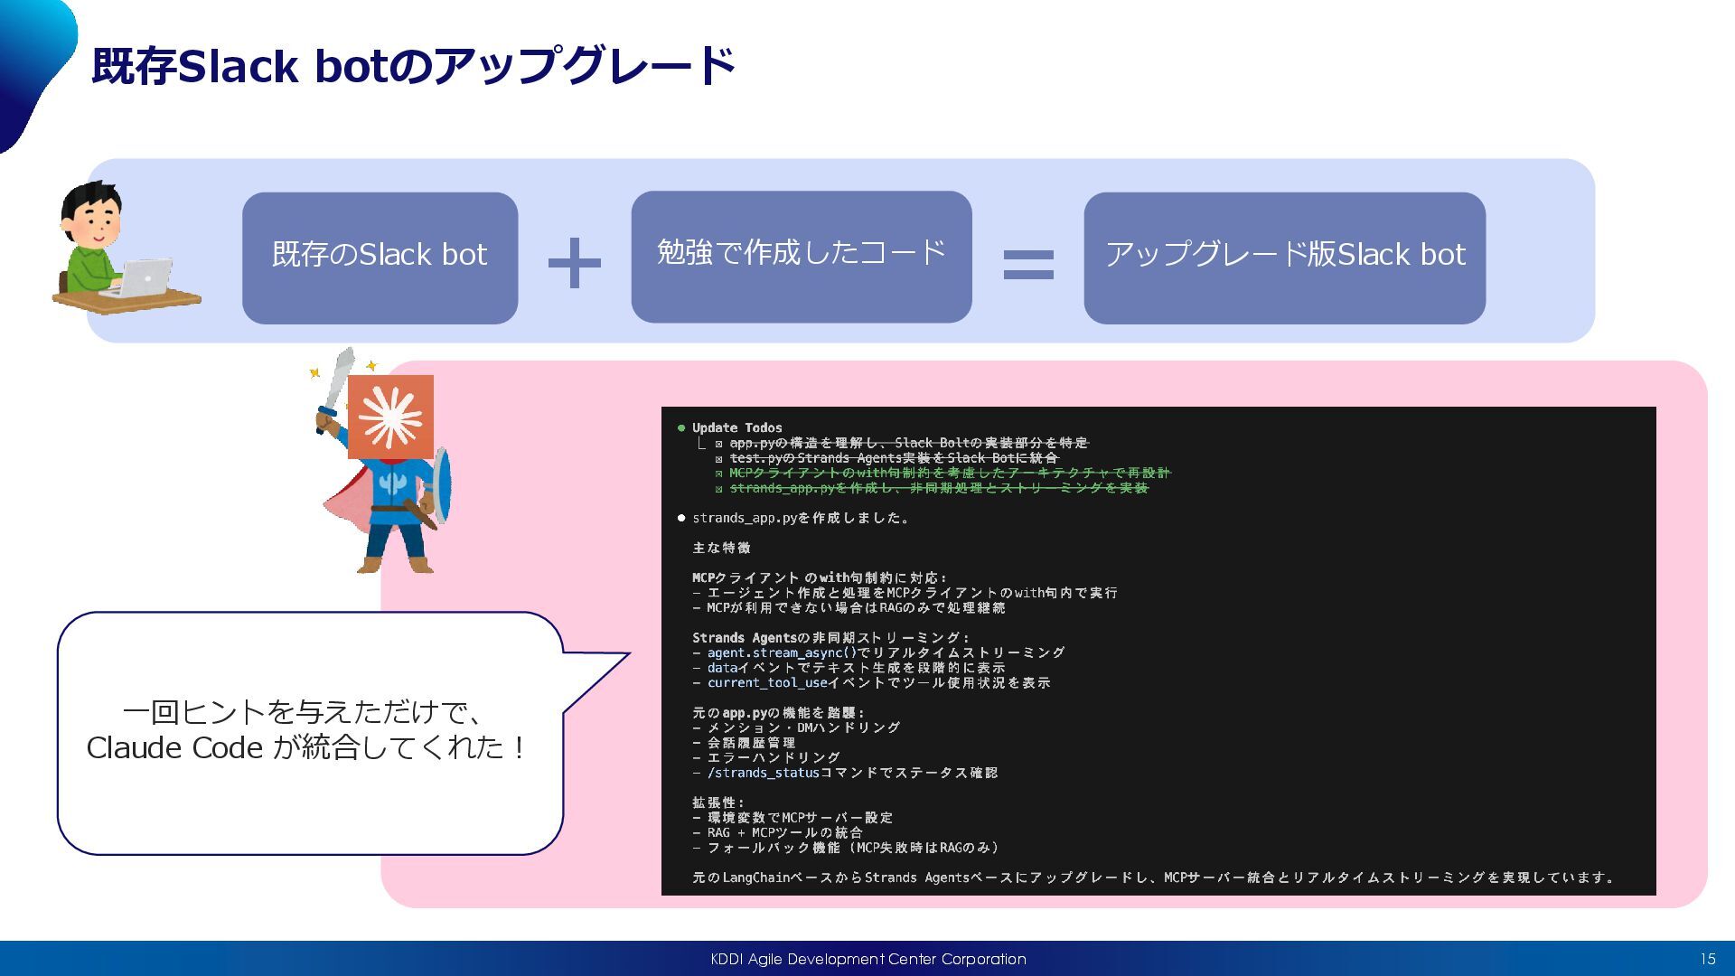Click the line エージェント作成と処理をMCPクライアントのwith句内で実行
The width and height of the screenshot is (1735, 976).
click(x=905, y=593)
